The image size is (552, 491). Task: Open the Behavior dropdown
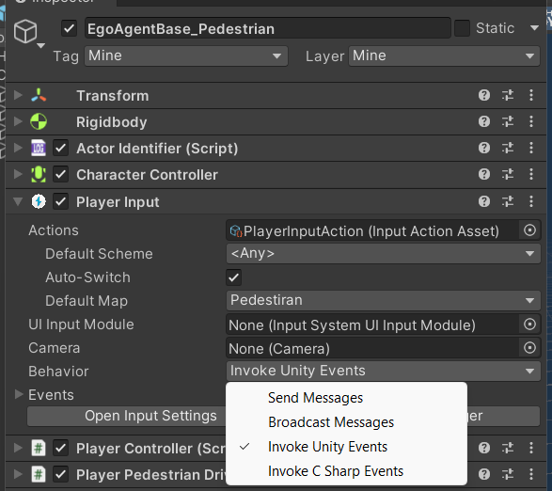pyautogui.click(x=384, y=371)
